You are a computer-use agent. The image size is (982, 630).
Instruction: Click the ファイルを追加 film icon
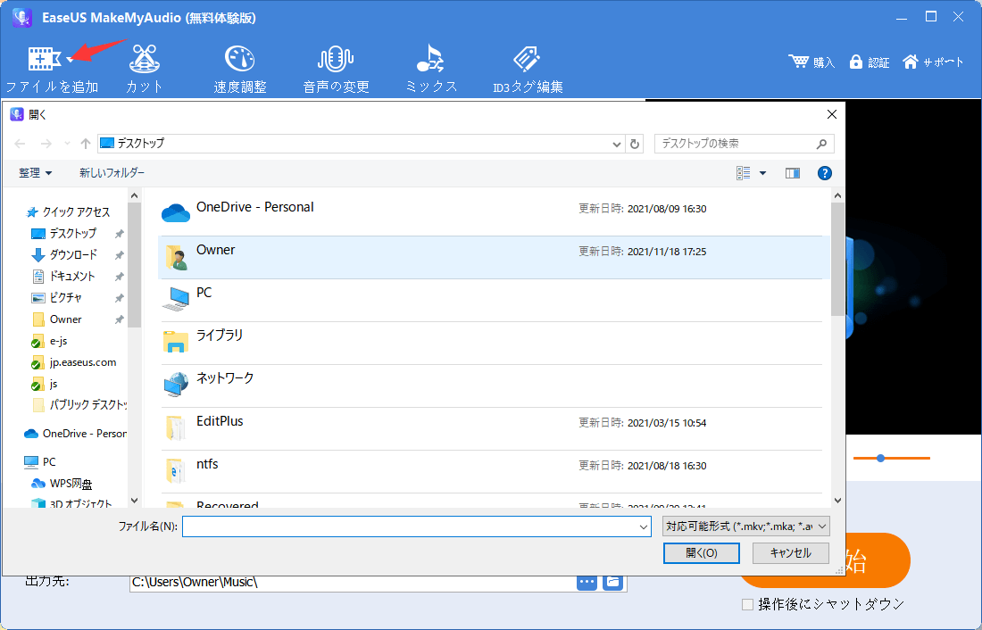44,59
